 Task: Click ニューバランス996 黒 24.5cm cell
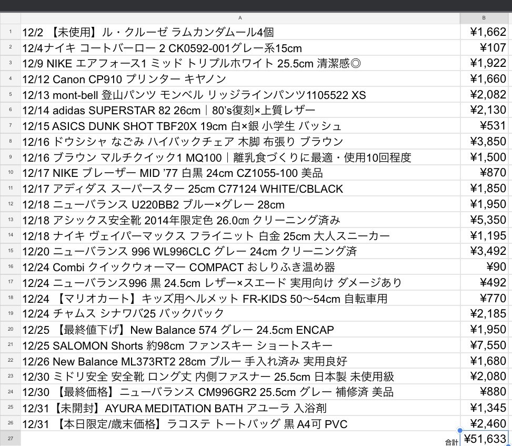tap(240, 283)
